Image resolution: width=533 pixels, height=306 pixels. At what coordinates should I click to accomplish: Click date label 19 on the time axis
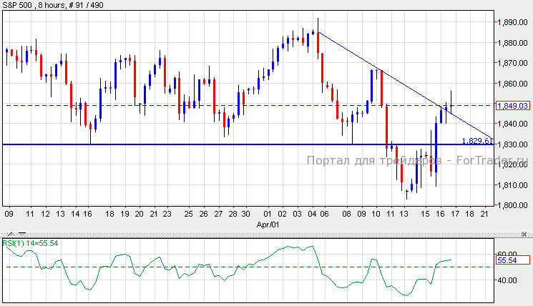click(x=124, y=214)
